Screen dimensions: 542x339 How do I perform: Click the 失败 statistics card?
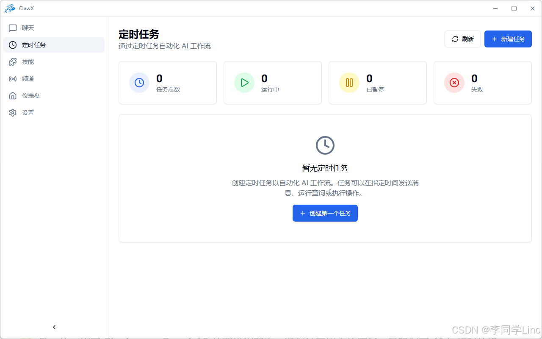(x=482, y=82)
